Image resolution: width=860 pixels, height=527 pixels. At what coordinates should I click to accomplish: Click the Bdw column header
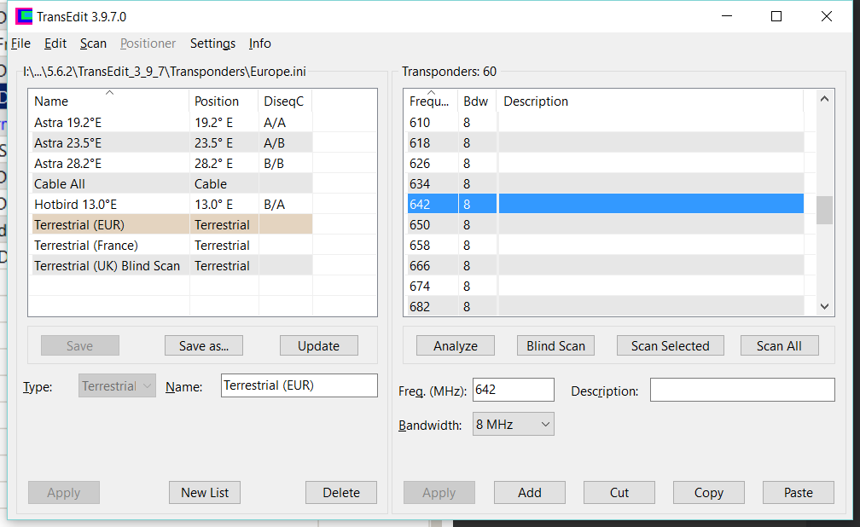click(x=477, y=101)
